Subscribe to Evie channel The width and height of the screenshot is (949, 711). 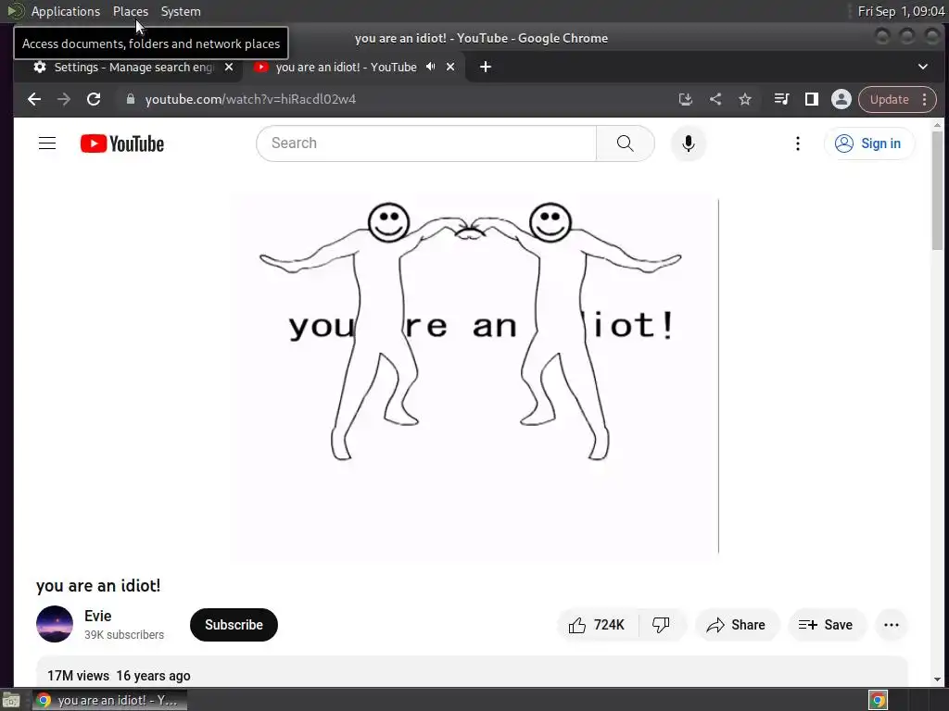234,625
